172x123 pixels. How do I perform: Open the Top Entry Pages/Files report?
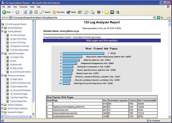click(19, 97)
